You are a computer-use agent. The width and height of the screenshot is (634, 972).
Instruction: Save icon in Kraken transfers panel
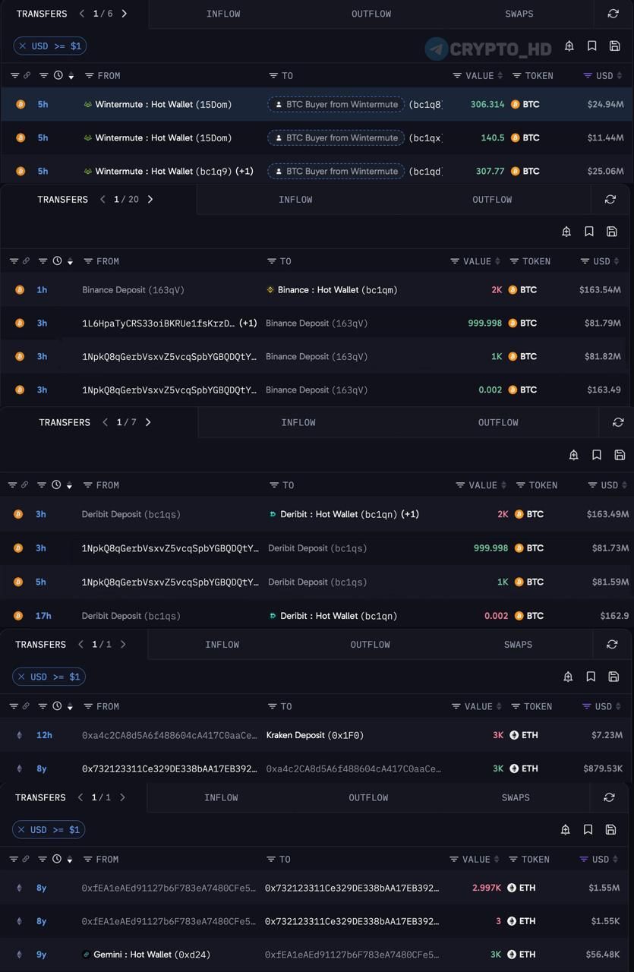(x=613, y=677)
